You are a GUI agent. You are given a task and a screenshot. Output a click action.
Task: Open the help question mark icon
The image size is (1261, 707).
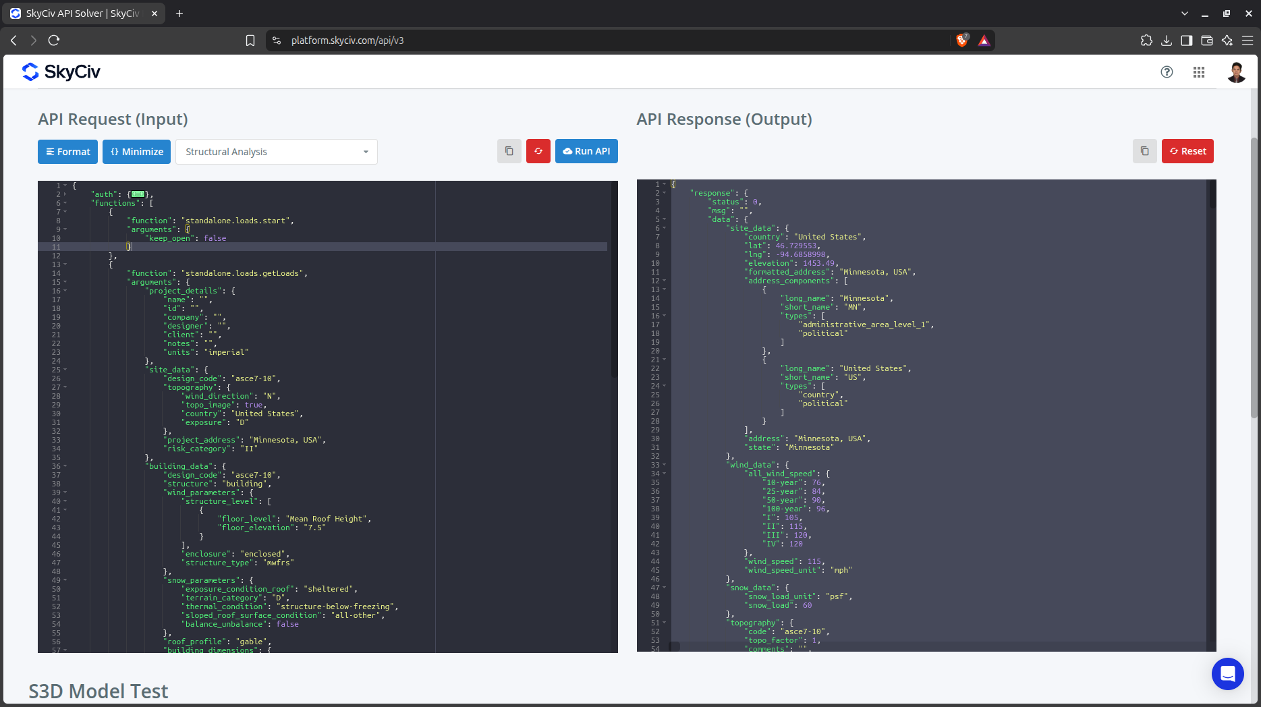pyautogui.click(x=1167, y=72)
